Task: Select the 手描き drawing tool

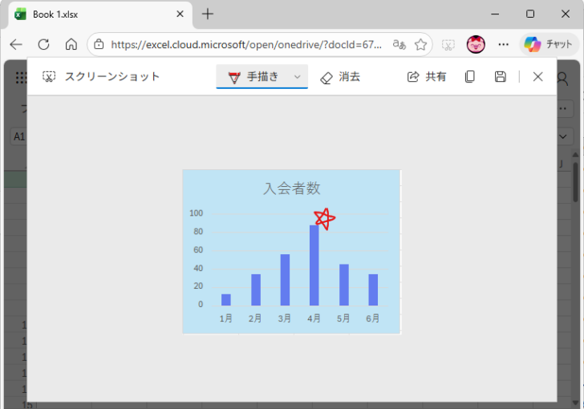Action: [x=254, y=77]
